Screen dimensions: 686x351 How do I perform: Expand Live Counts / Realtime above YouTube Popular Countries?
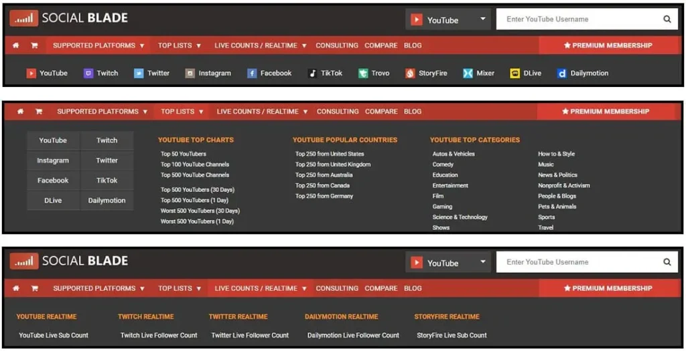[262, 112]
